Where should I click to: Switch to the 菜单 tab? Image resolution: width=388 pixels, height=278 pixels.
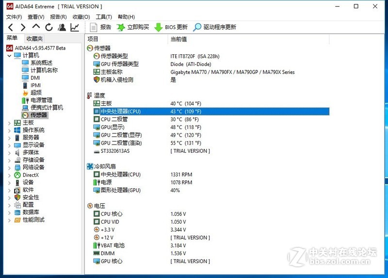coord(12,38)
